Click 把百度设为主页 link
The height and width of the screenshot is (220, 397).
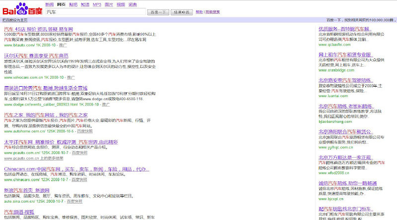[15, 20]
